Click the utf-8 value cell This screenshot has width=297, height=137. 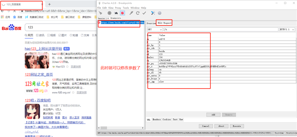point(227,39)
